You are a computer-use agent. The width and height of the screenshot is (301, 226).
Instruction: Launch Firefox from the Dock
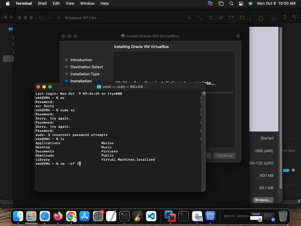58,216
